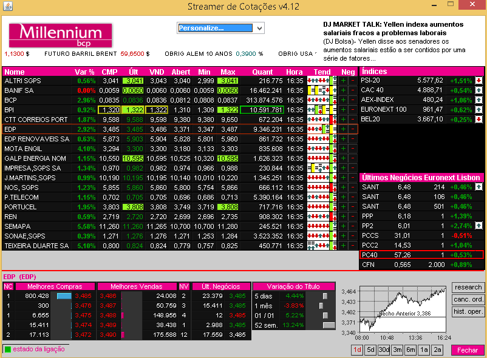
Task: Click the down arrow icon next to PSI-20
Action: click(x=478, y=81)
